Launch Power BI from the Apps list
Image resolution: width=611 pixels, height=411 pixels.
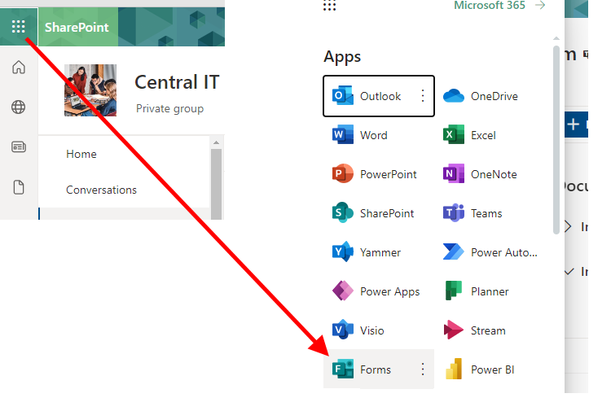point(478,369)
